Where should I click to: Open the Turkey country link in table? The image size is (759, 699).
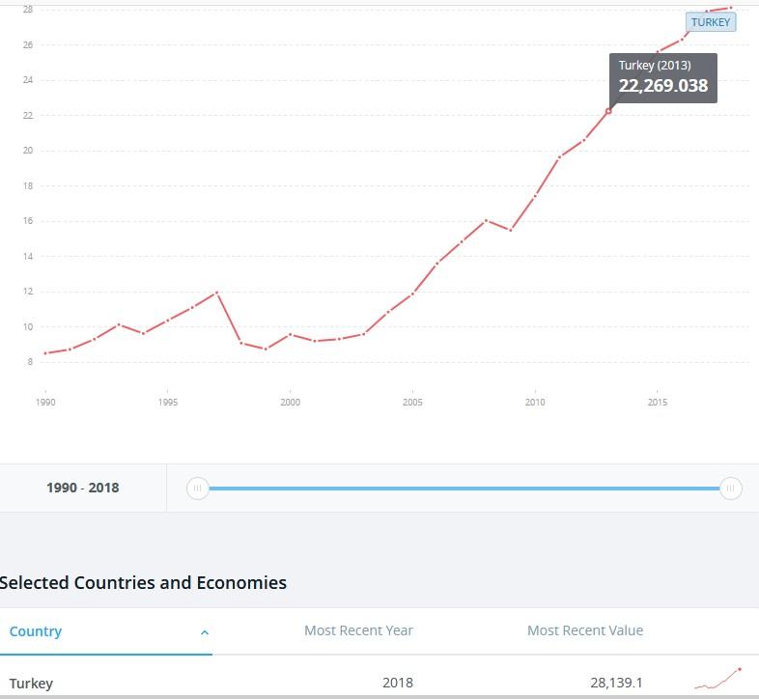pos(31,684)
